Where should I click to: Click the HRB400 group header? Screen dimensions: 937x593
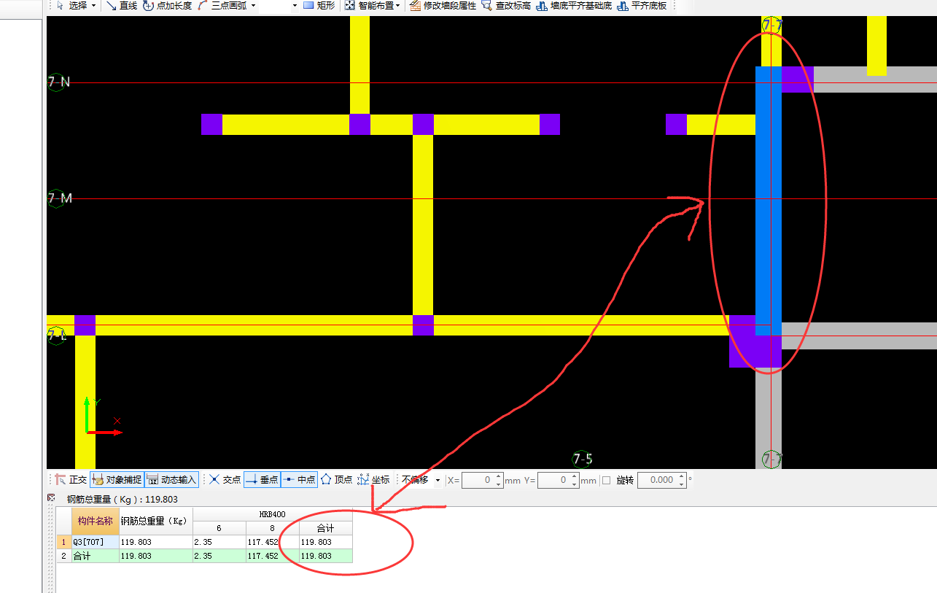[273, 514]
